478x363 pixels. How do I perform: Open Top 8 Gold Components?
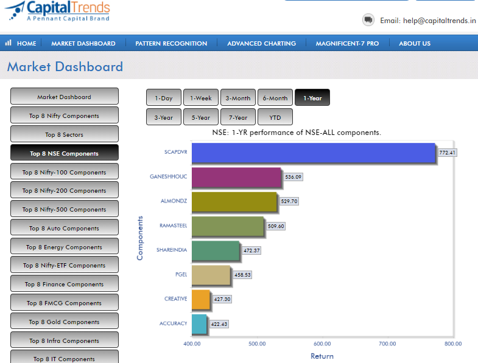point(65,322)
